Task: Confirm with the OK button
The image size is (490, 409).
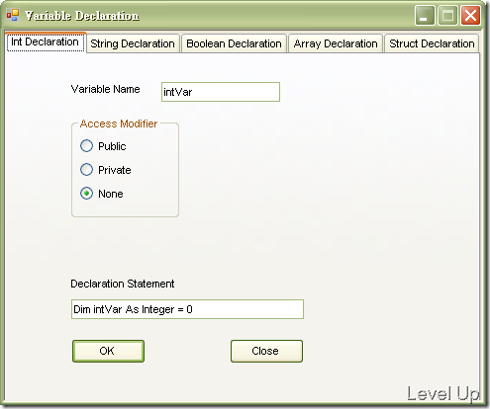Action: click(x=108, y=351)
